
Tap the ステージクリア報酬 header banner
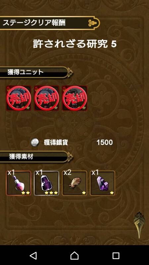pos(50,23)
